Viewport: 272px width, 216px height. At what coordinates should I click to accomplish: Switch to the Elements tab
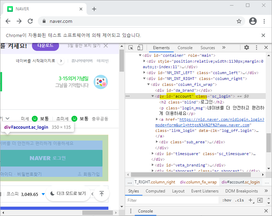[x=161, y=48]
